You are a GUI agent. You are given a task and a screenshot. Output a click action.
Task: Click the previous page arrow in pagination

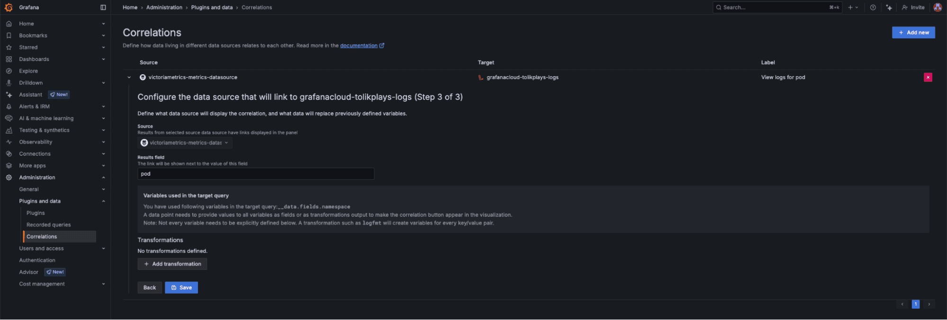click(902, 304)
